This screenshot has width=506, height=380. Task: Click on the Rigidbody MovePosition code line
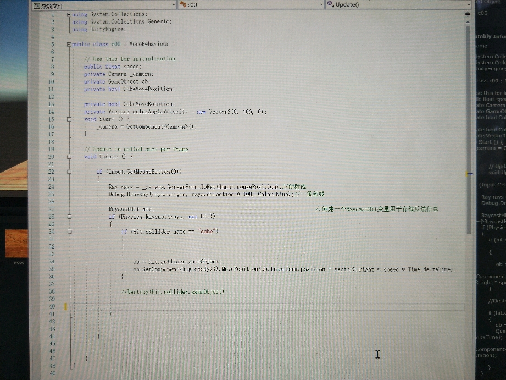click(294, 269)
